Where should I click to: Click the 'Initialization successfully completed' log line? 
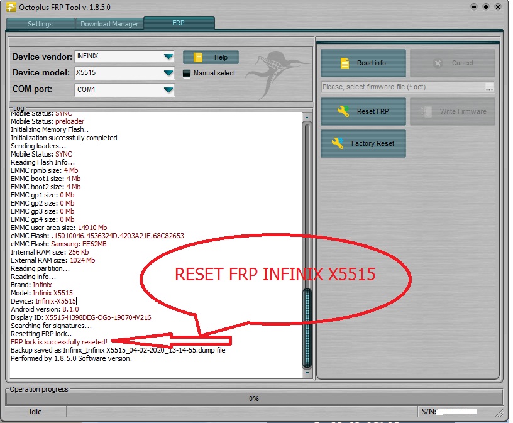pos(63,138)
